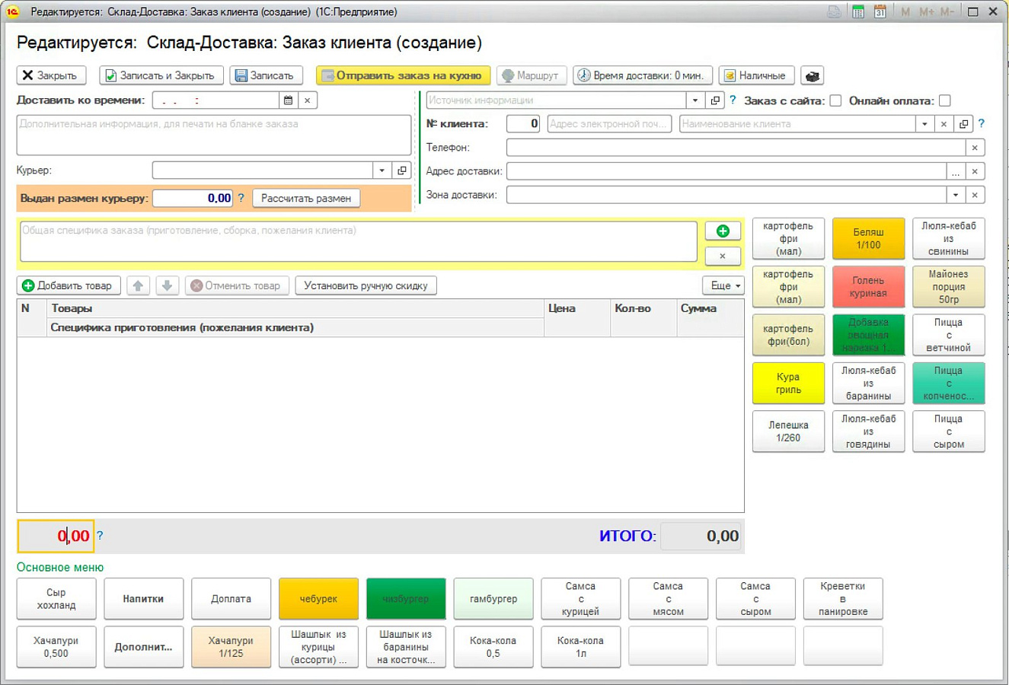Clear the Адрес доставки field
This screenshot has width=1009, height=685.
pyautogui.click(x=975, y=171)
